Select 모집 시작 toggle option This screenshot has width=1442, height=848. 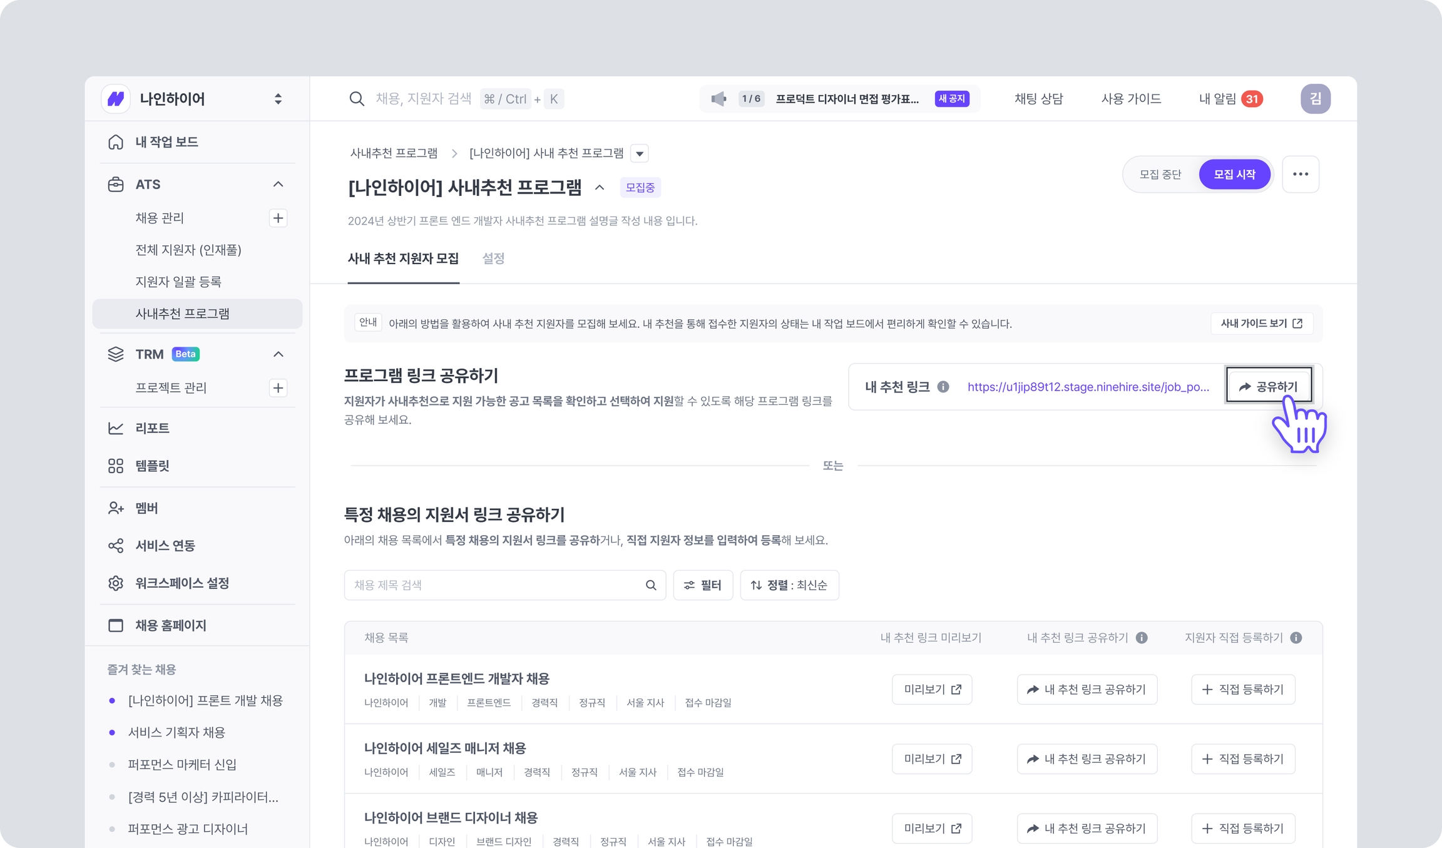pyautogui.click(x=1235, y=174)
